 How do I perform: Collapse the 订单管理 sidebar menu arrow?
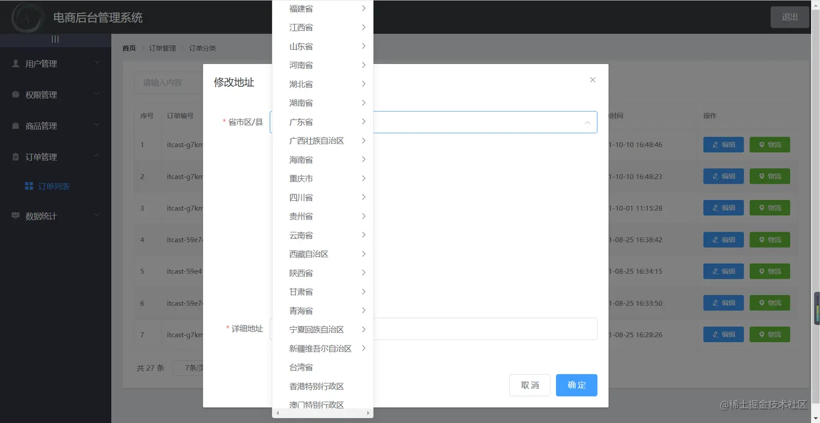click(x=97, y=157)
